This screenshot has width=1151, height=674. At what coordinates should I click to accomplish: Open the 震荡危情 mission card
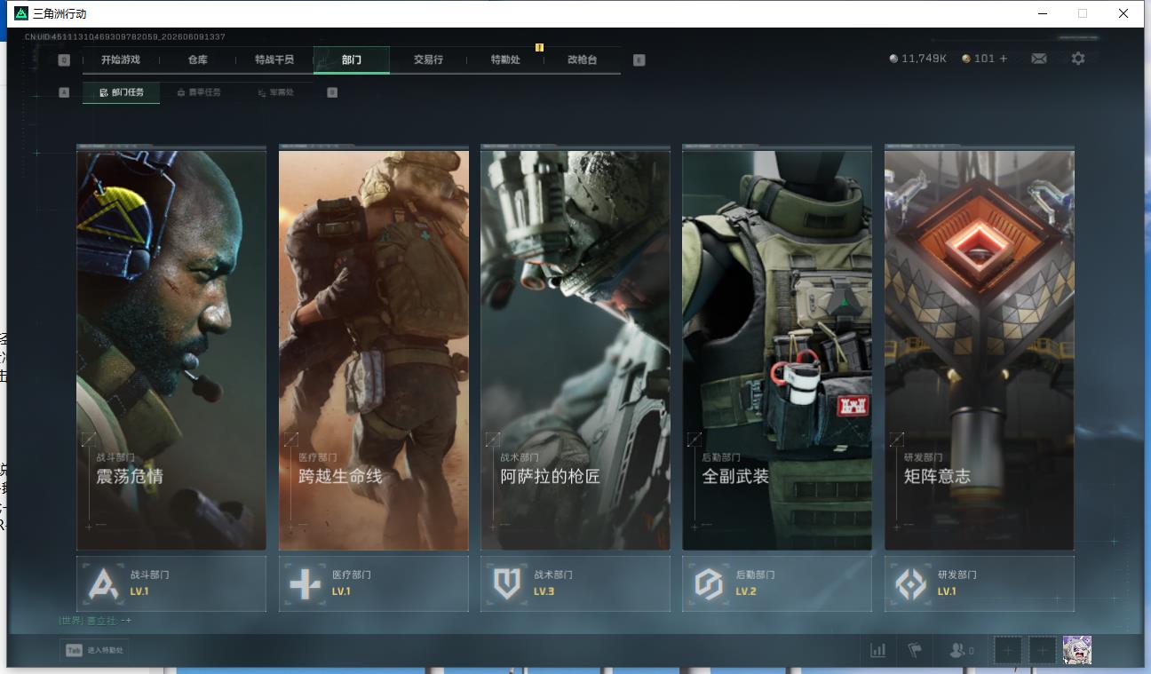click(171, 348)
